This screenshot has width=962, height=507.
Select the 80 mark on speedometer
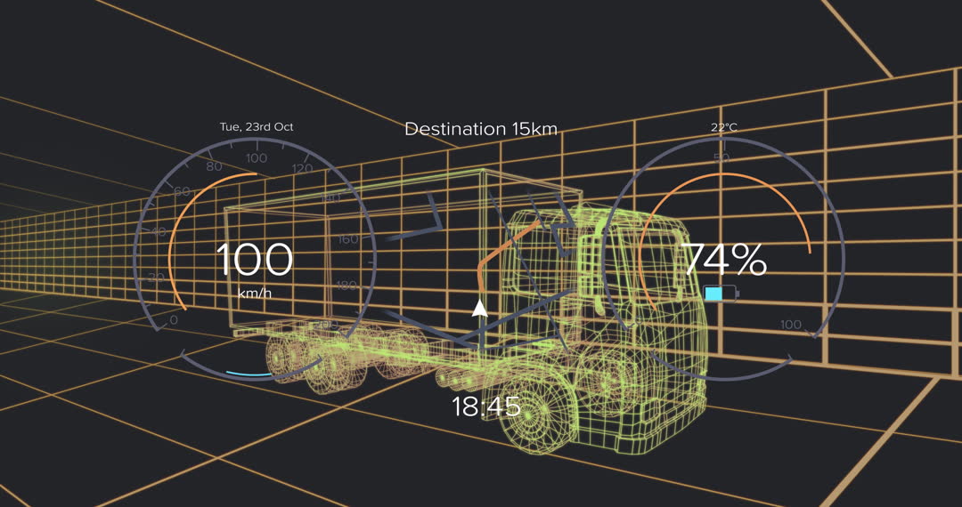214,166
